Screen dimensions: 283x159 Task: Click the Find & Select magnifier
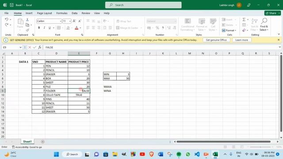click(264, 21)
